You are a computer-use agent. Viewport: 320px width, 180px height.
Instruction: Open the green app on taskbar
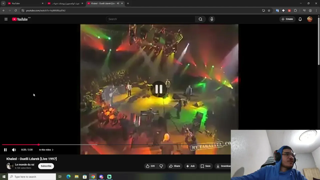109,177
